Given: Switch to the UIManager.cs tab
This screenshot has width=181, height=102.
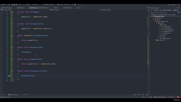Looking at the screenshot, I should pos(46,8).
